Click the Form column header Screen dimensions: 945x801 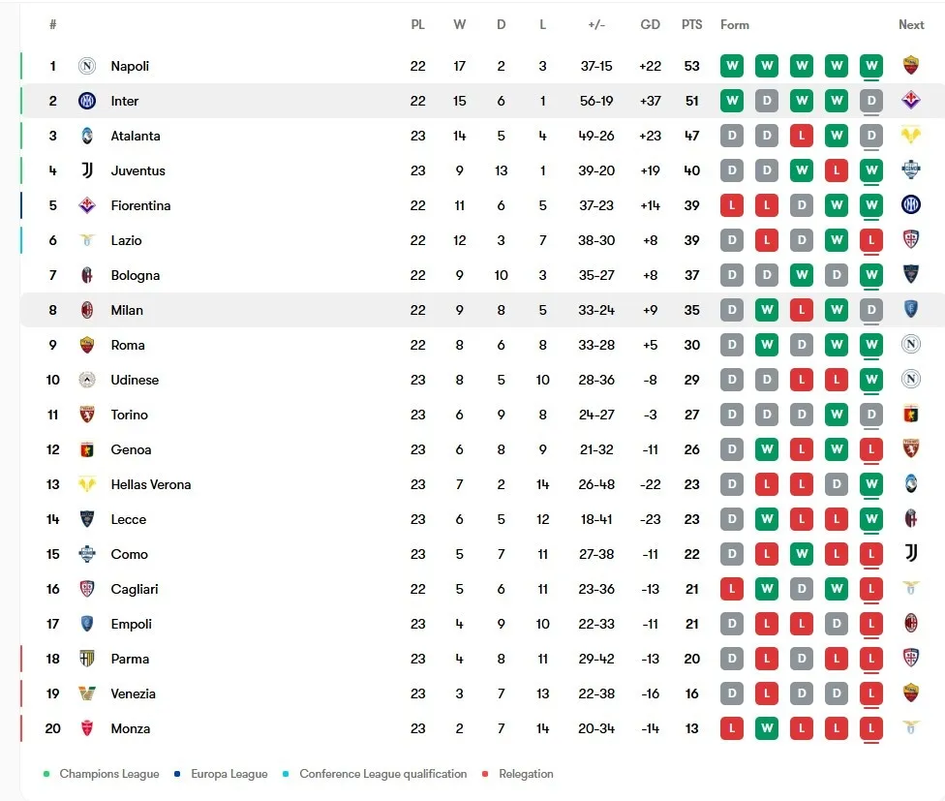point(735,25)
